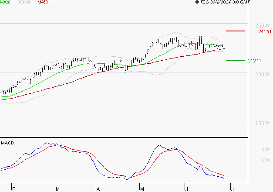Click the F month marker on time axis
The width and height of the screenshot is (273, 192).
point(13,189)
